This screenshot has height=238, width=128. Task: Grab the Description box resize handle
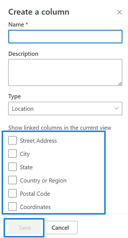coord(120,84)
